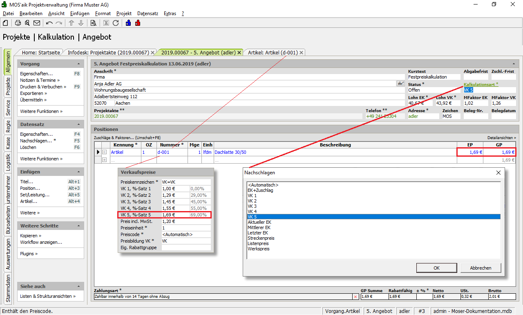
Task: Click the Abbrechen button
Action: (481, 268)
